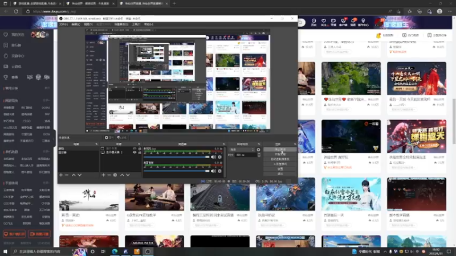Click transition duration 300 ms field

point(245,155)
